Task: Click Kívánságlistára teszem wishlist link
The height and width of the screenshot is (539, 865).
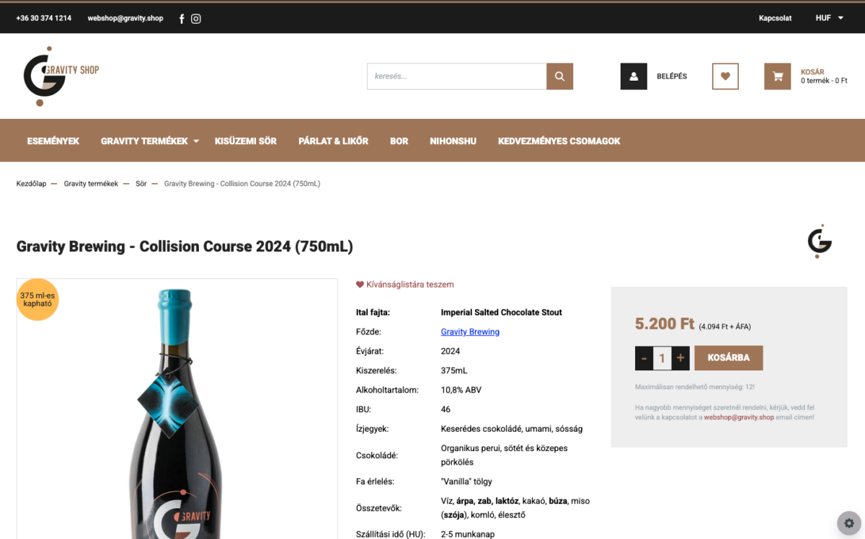Action: pos(405,285)
